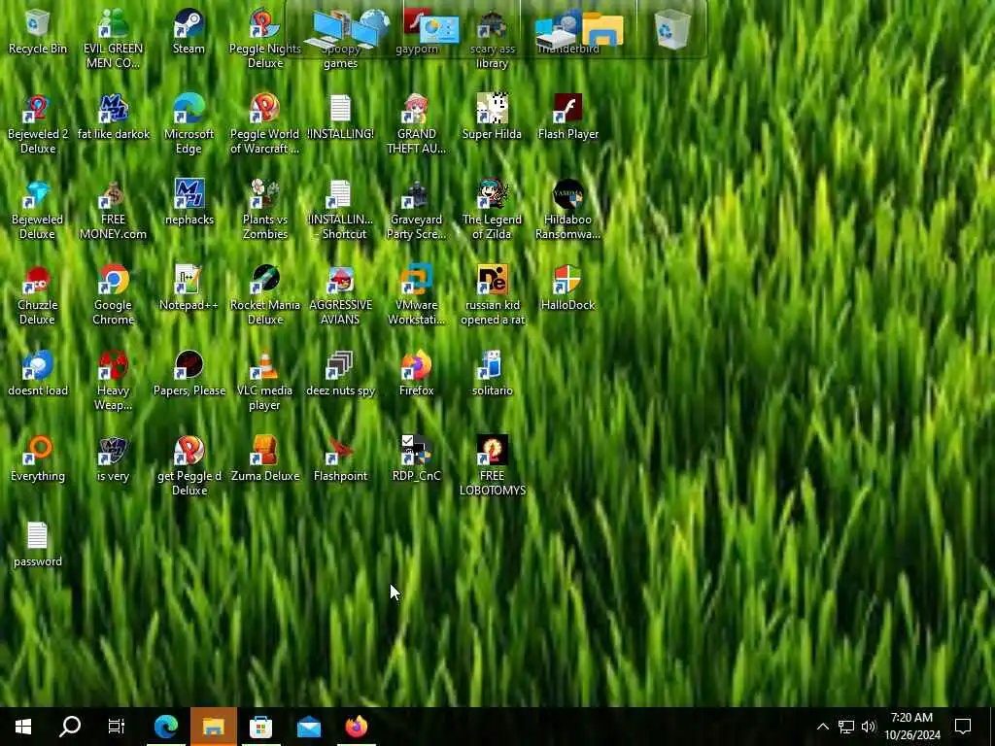
Task: Open Control Panel icon in top dock
Action: [440, 30]
